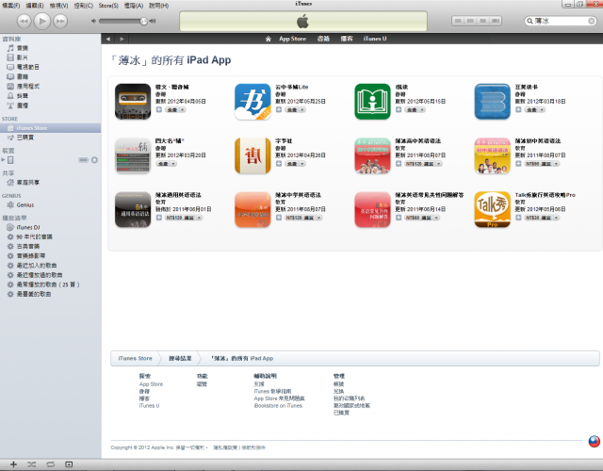This screenshot has width=603, height=471.
Task: Navigate forward with store forward arrow
Action: (x=122, y=39)
